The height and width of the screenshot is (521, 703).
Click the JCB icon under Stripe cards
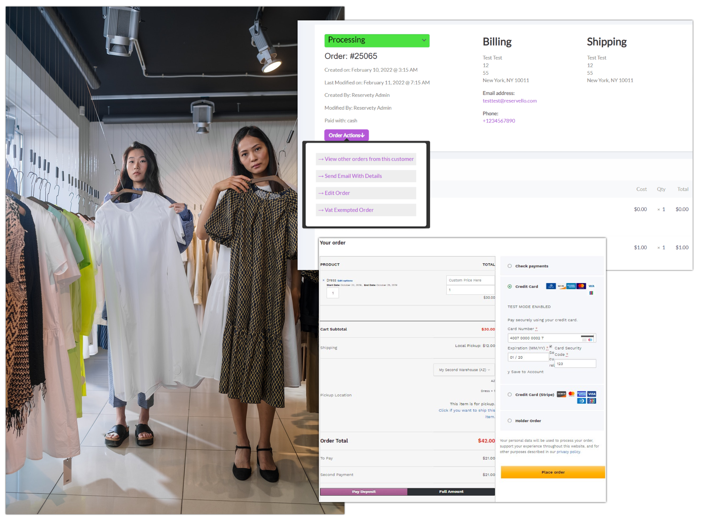[x=592, y=401]
